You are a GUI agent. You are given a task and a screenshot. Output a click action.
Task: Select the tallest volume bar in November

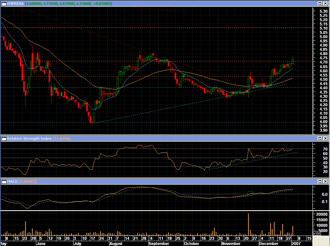[248, 224]
